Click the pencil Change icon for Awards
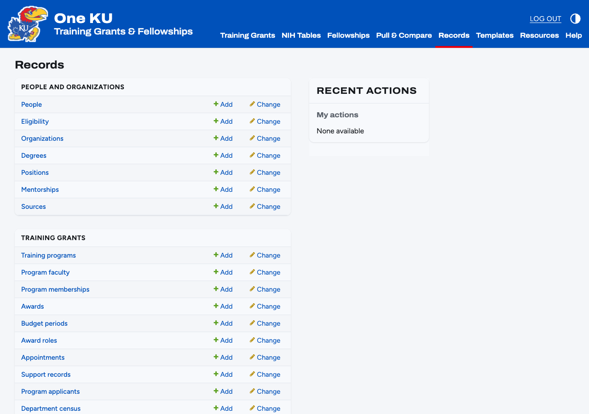 coord(252,306)
